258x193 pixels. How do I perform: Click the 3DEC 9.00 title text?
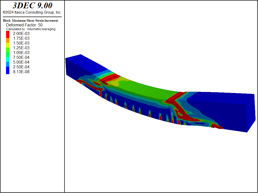(x=32, y=6)
